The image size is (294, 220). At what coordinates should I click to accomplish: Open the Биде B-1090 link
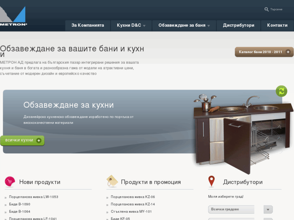(20, 204)
